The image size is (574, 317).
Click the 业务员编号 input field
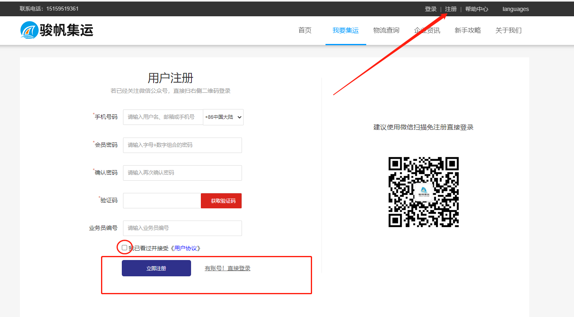coord(182,228)
